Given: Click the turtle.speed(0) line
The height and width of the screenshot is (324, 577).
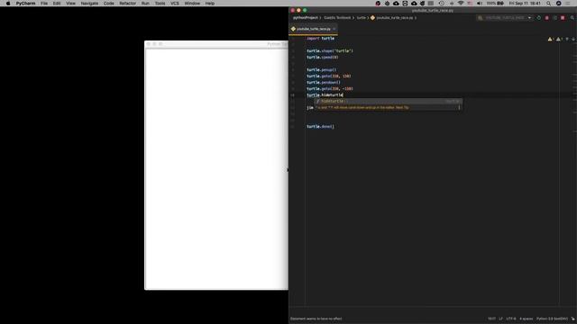Looking at the screenshot, I should (x=323, y=58).
